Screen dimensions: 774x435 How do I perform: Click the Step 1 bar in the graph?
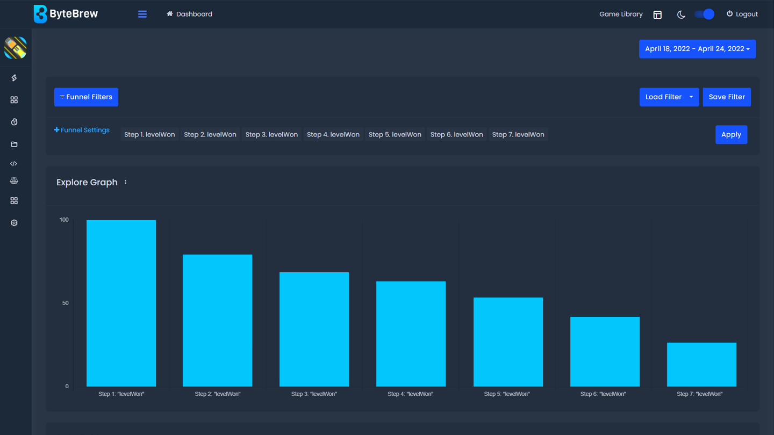coord(121,303)
